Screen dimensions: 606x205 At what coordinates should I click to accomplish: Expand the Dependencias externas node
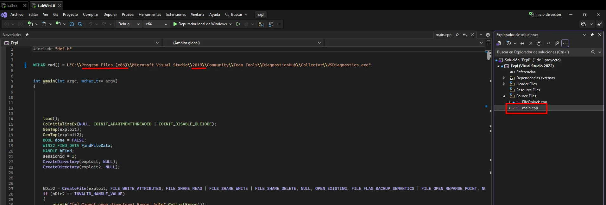point(504,78)
